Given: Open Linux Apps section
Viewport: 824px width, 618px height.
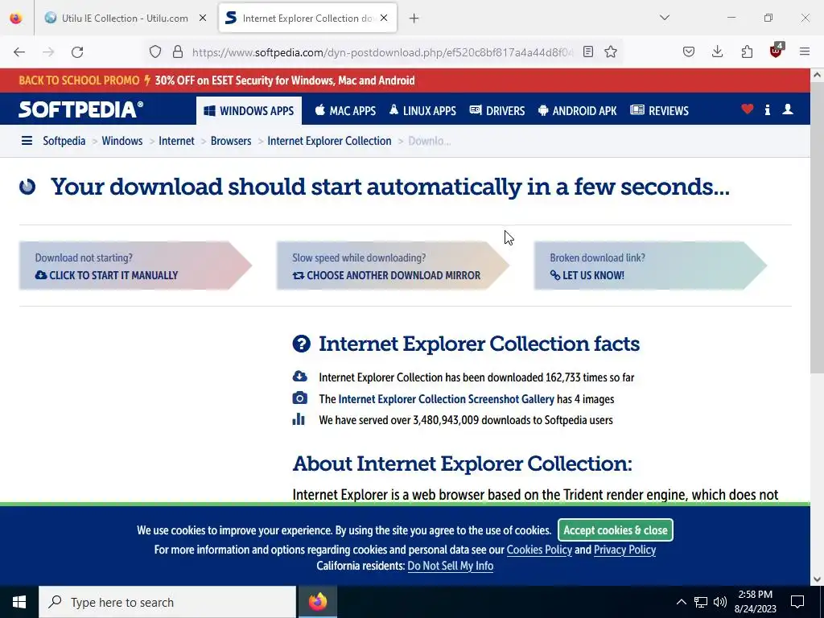Looking at the screenshot, I should point(422,110).
